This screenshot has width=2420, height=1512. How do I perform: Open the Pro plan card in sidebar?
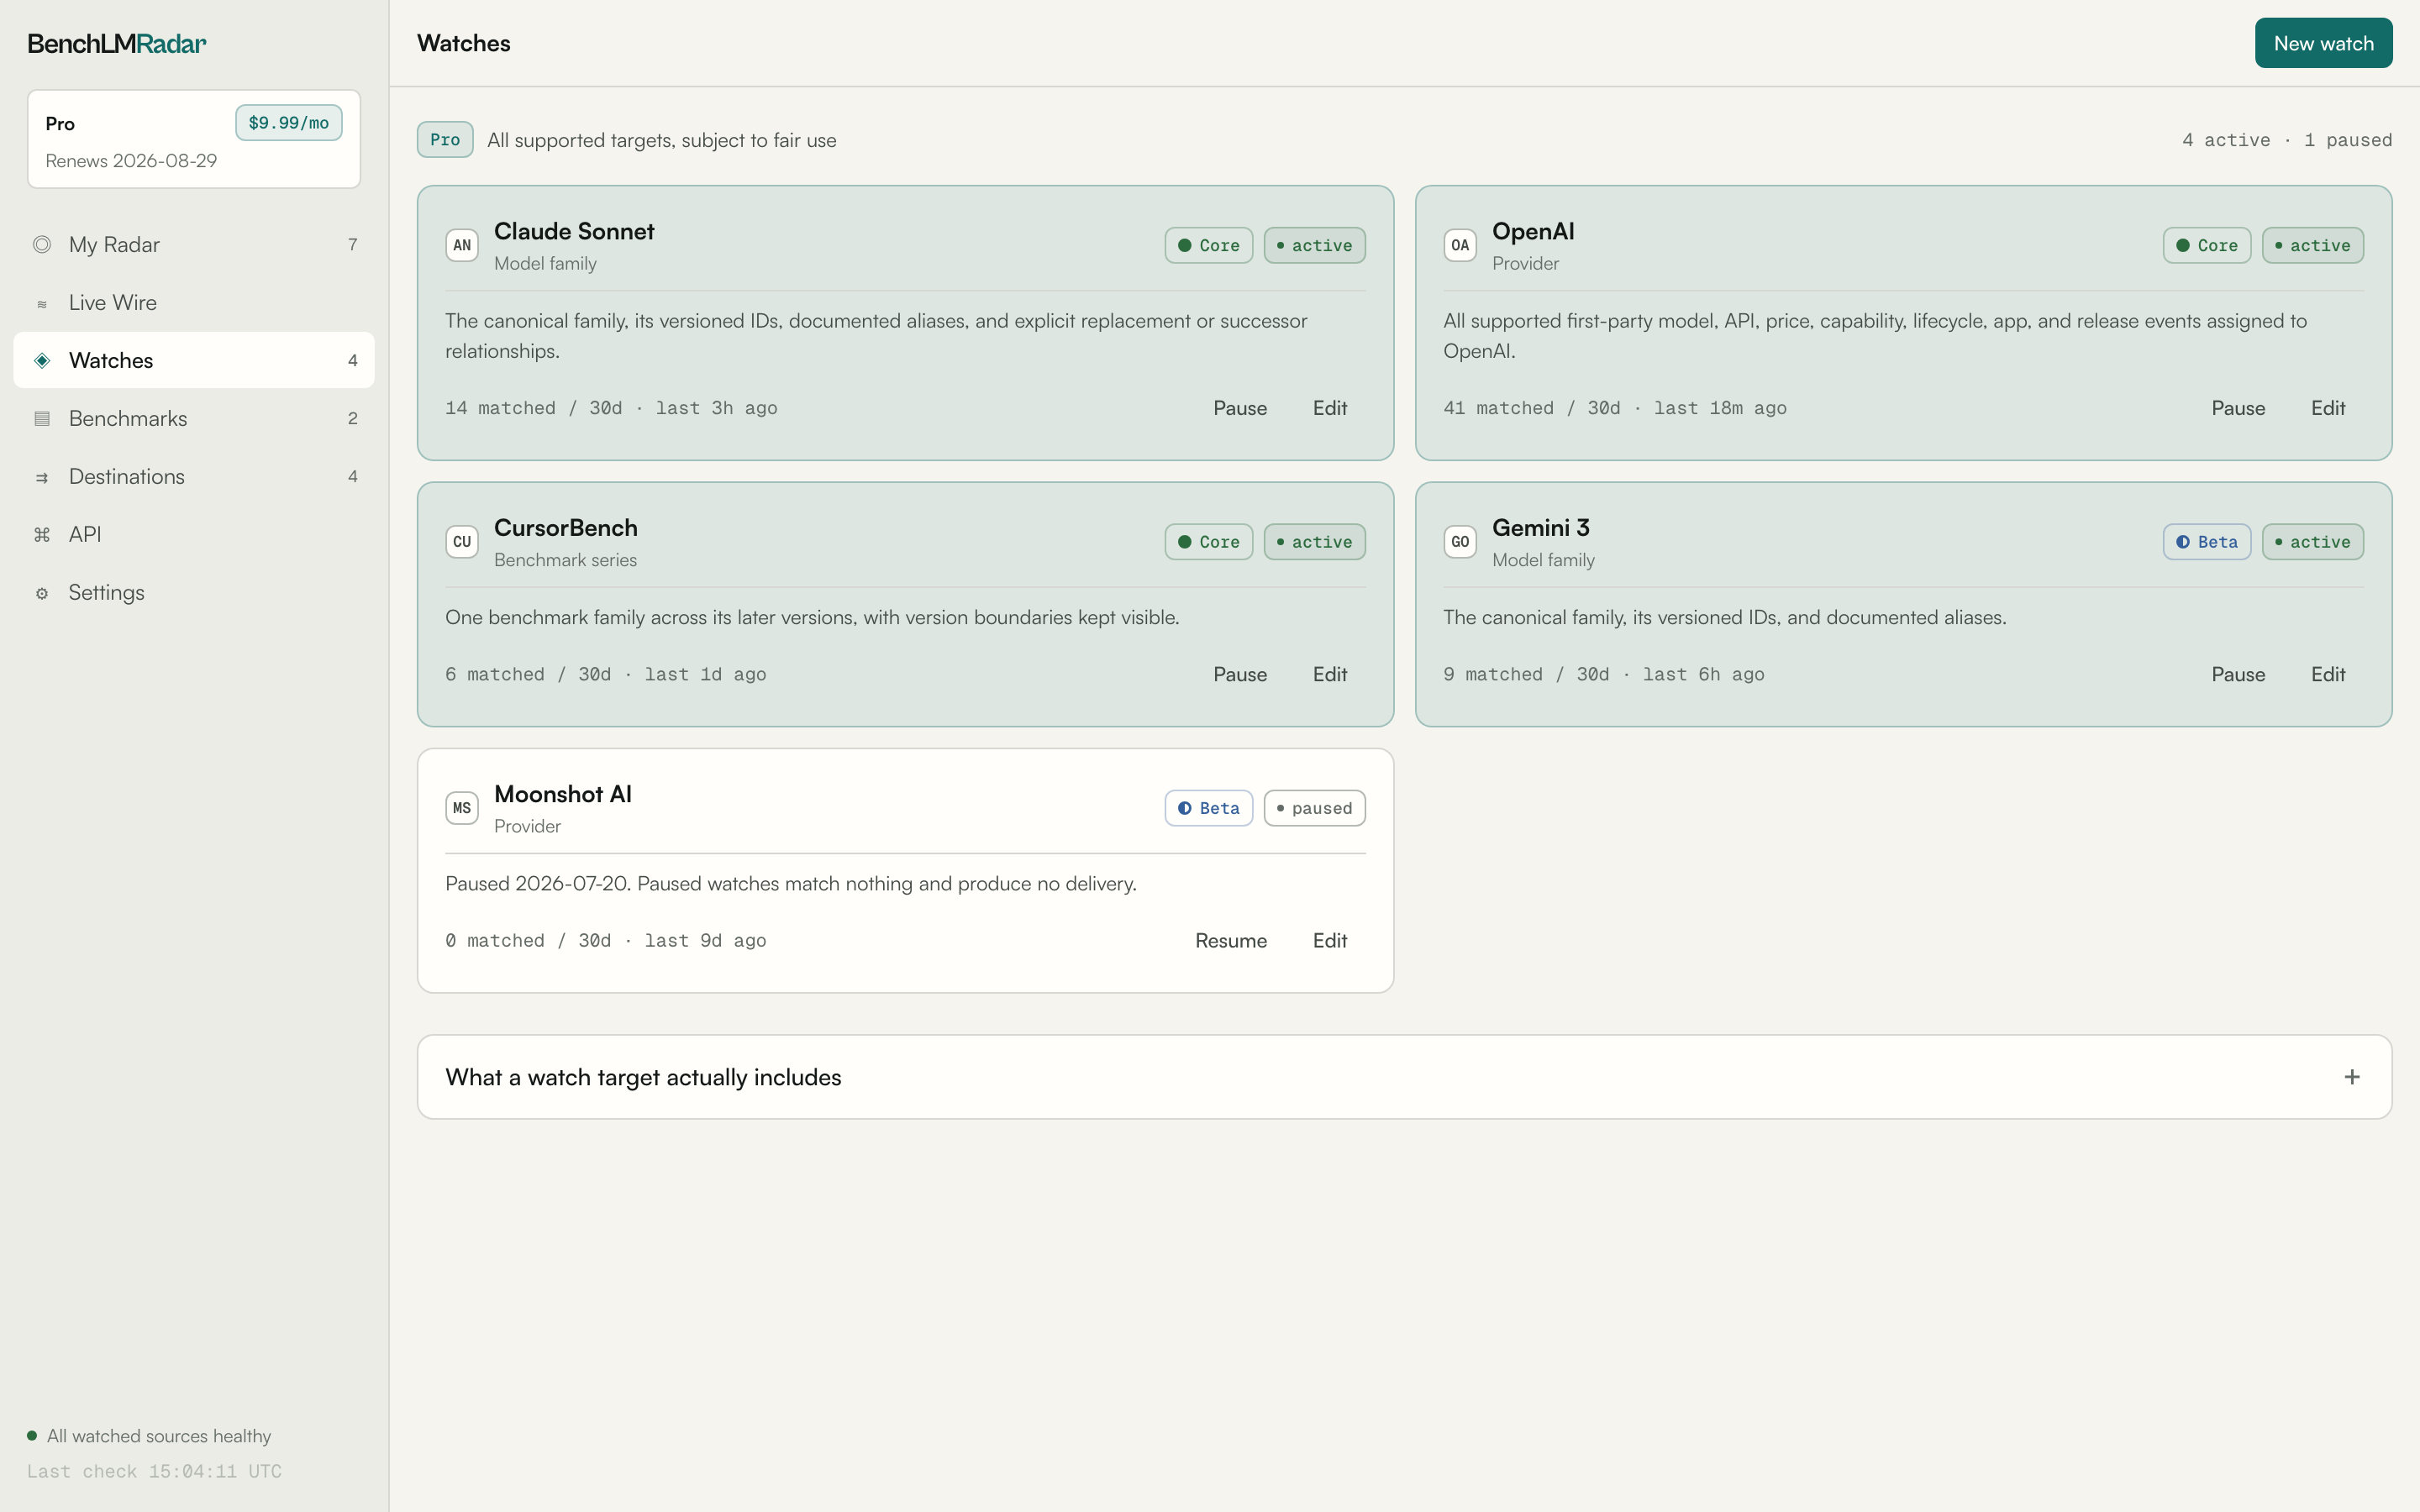tap(194, 139)
